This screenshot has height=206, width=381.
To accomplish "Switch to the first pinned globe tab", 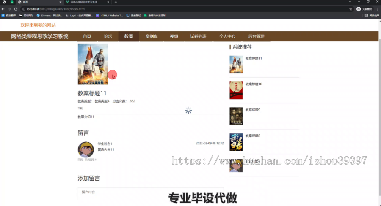I will 4,2.
